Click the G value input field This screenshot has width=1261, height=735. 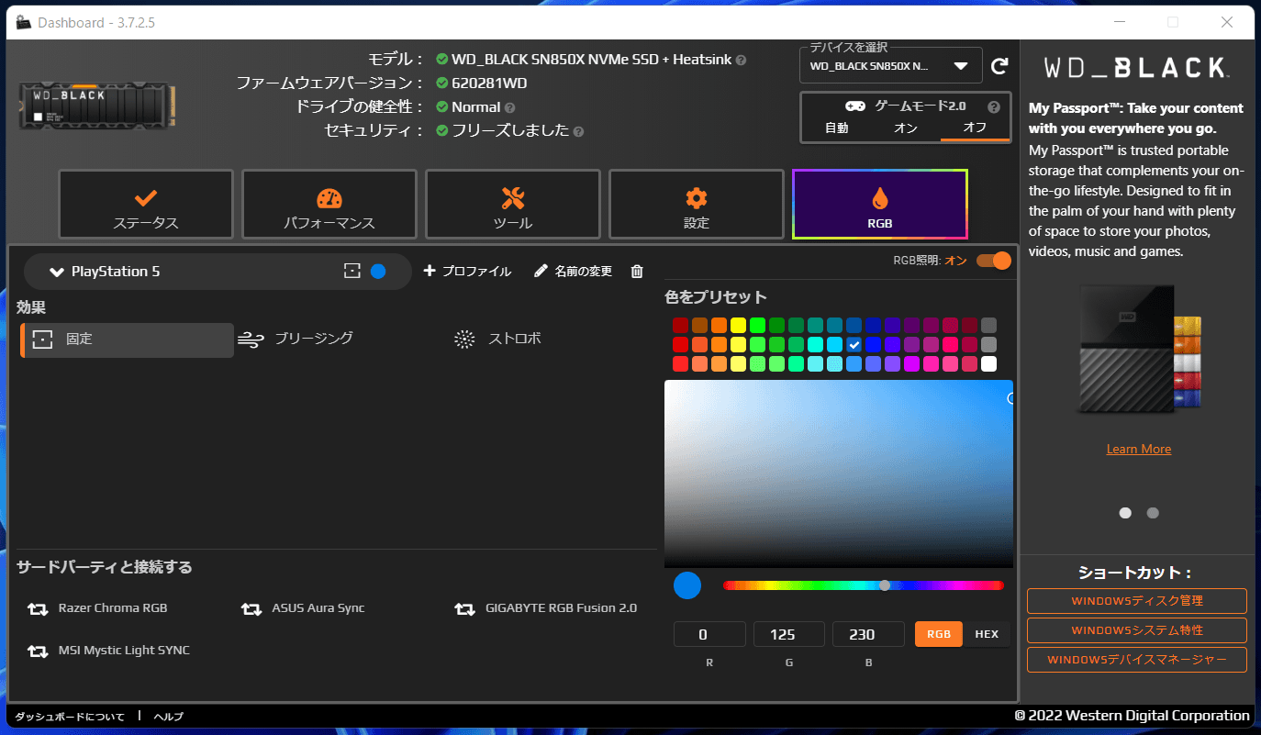tap(789, 634)
